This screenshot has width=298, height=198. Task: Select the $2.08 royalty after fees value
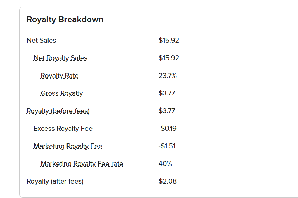click(x=167, y=181)
